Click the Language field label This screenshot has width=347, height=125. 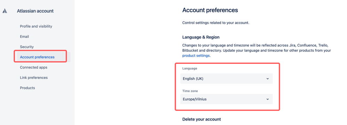[189, 68]
